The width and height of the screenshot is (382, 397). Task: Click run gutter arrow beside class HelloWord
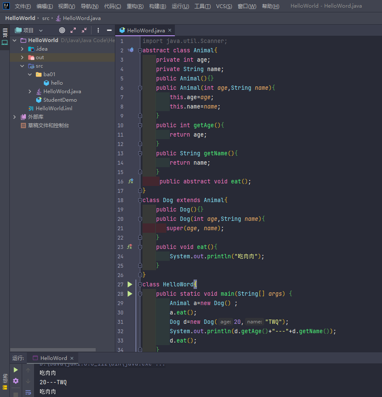tap(130, 284)
